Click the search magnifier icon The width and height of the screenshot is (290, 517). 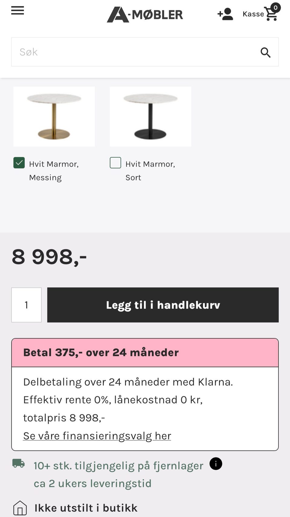point(266,52)
